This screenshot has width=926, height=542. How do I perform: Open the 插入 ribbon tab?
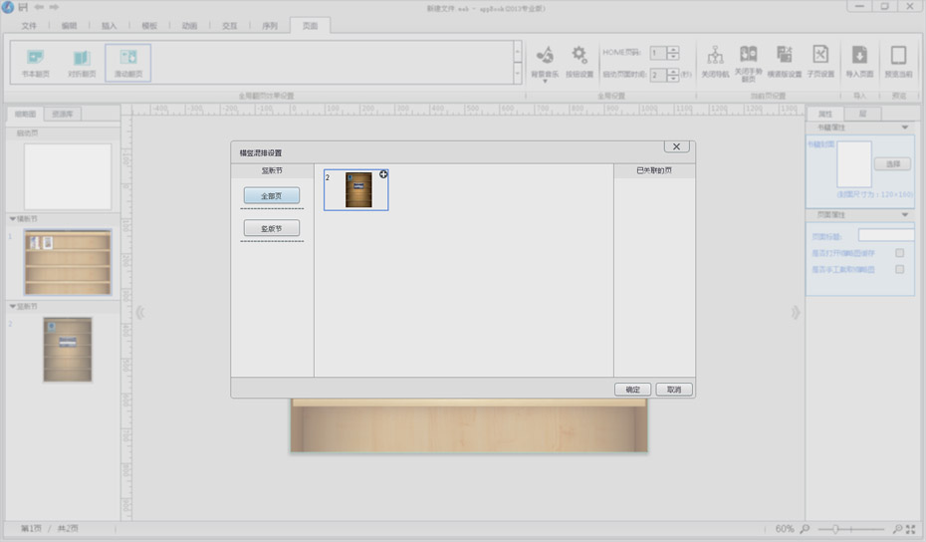tap(109, 26)
